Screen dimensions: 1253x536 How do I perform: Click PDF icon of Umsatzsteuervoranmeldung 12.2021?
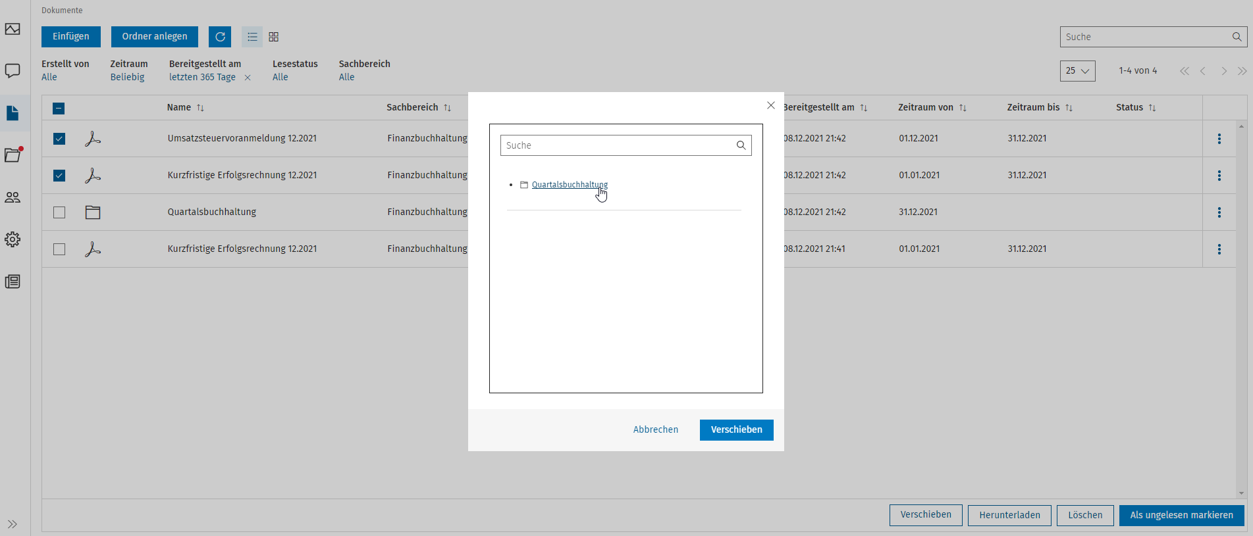click(x=93, y=139)
